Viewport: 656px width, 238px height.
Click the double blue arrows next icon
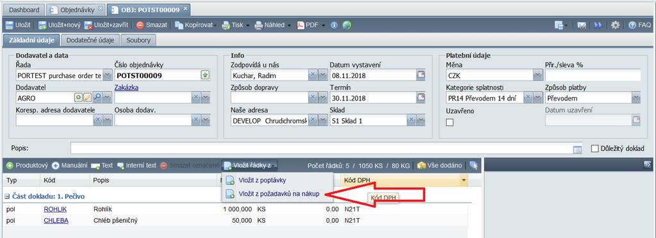pyautogui.click(x=598, y=25)
